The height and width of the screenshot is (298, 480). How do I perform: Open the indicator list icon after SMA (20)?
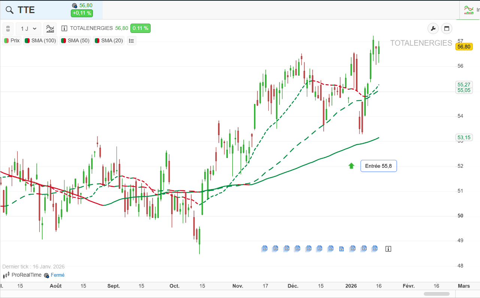point(132,40)
